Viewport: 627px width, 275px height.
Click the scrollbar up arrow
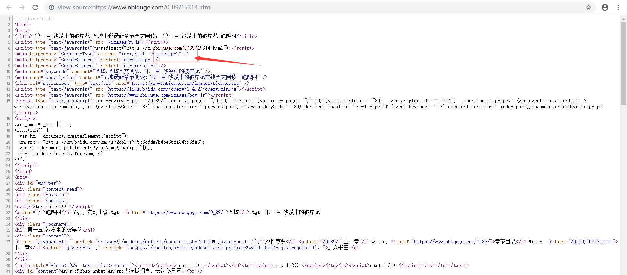pos(623,19)
